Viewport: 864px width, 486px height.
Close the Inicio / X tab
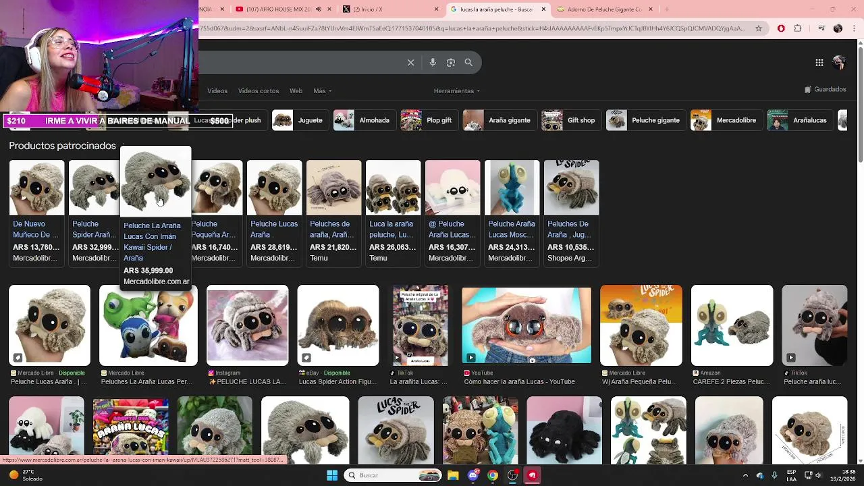[437, 9]
